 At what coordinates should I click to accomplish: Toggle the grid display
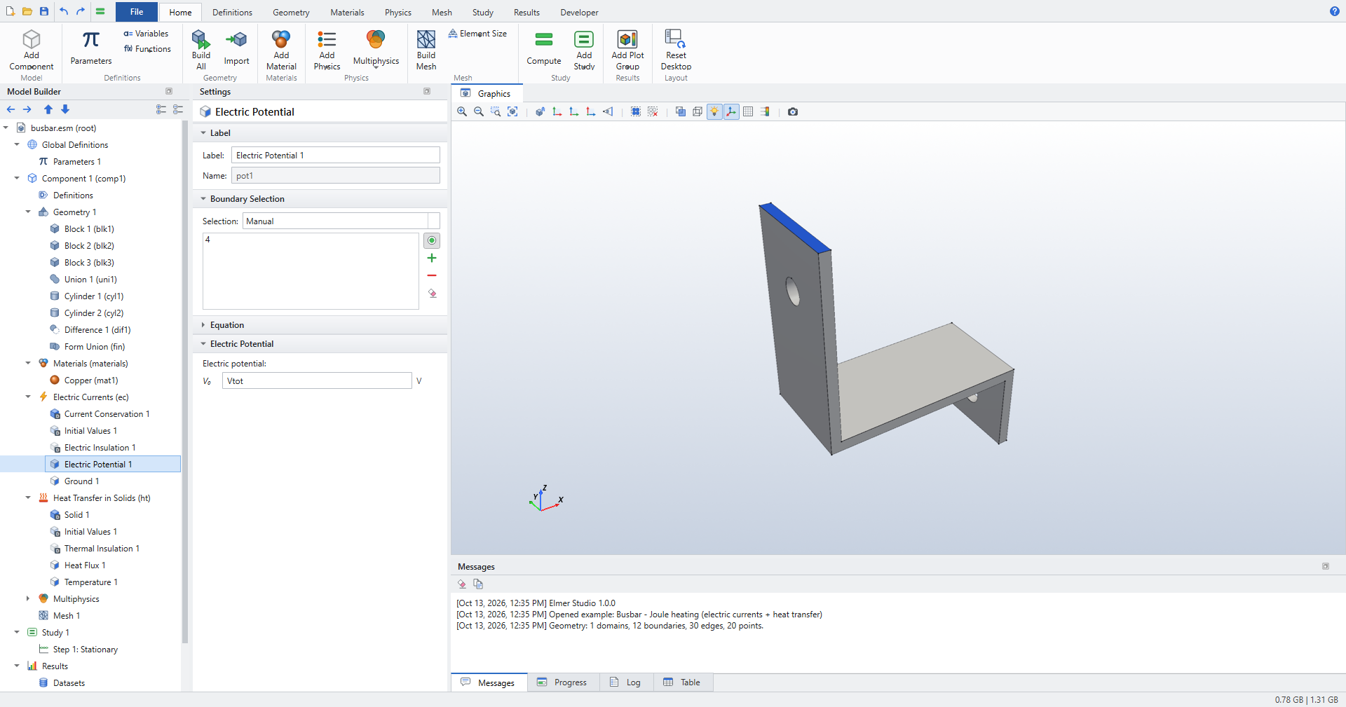[x=748, y=111]
